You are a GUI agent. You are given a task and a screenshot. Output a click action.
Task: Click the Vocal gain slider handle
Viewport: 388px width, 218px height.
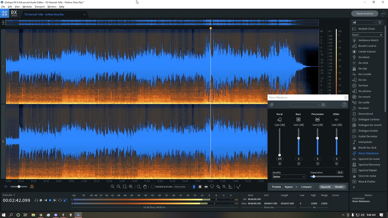point(279,155)
